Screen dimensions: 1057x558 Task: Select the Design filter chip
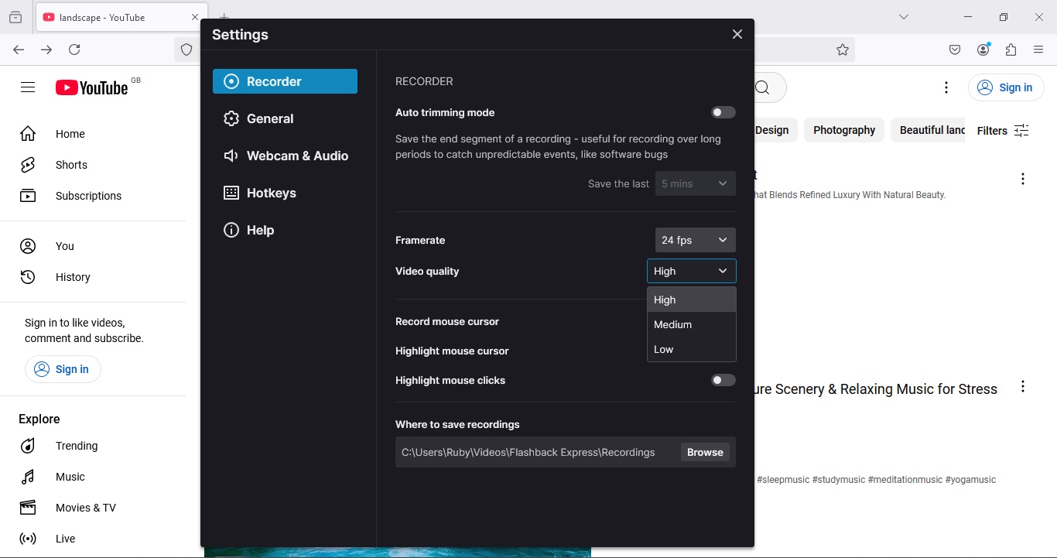[x=775, y=130]
